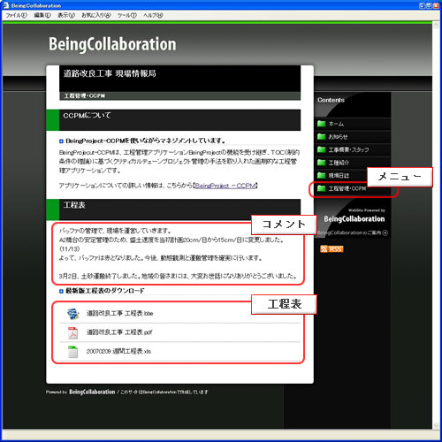
Task: Maximize the BeingCollaboration browser window
Action: pyautogui.click(x=429, y=5)
